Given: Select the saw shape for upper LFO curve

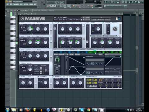Looking at the screenshot, I should click(93, 64).
